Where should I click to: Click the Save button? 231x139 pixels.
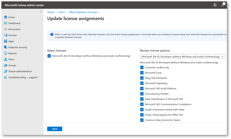[x=55, y=129]
